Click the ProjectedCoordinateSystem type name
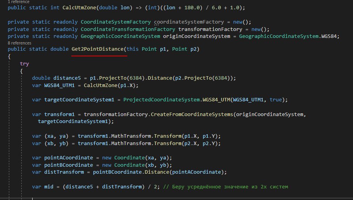Viewport: 353px width, 200px height. coord(162,99)
